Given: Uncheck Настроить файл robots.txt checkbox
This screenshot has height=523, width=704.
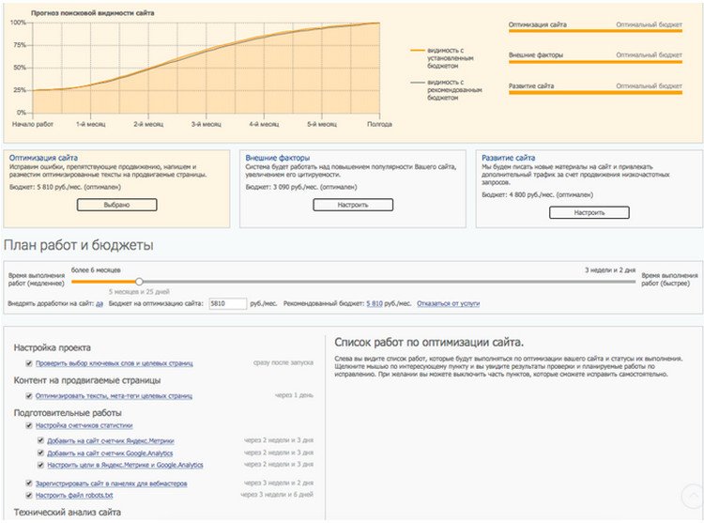Looking at the screenshot, I should click(29, 495).
